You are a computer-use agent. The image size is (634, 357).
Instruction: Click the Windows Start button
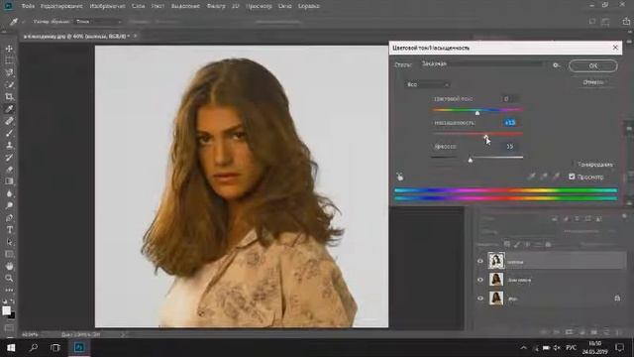[x=11, y=347]
